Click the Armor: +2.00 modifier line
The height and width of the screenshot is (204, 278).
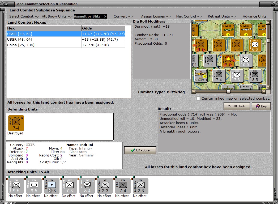[x=146, y=39]
